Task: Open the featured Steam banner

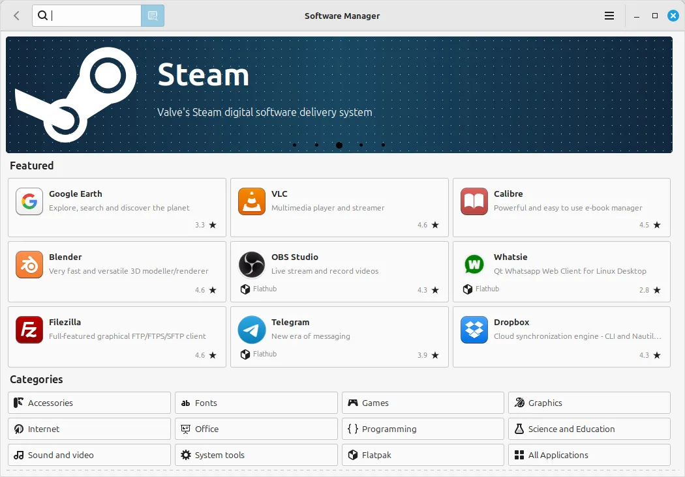Action: 339,91
